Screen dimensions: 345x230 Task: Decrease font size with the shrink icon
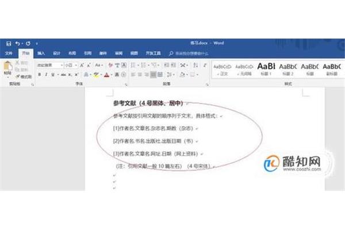click(89, 66)
